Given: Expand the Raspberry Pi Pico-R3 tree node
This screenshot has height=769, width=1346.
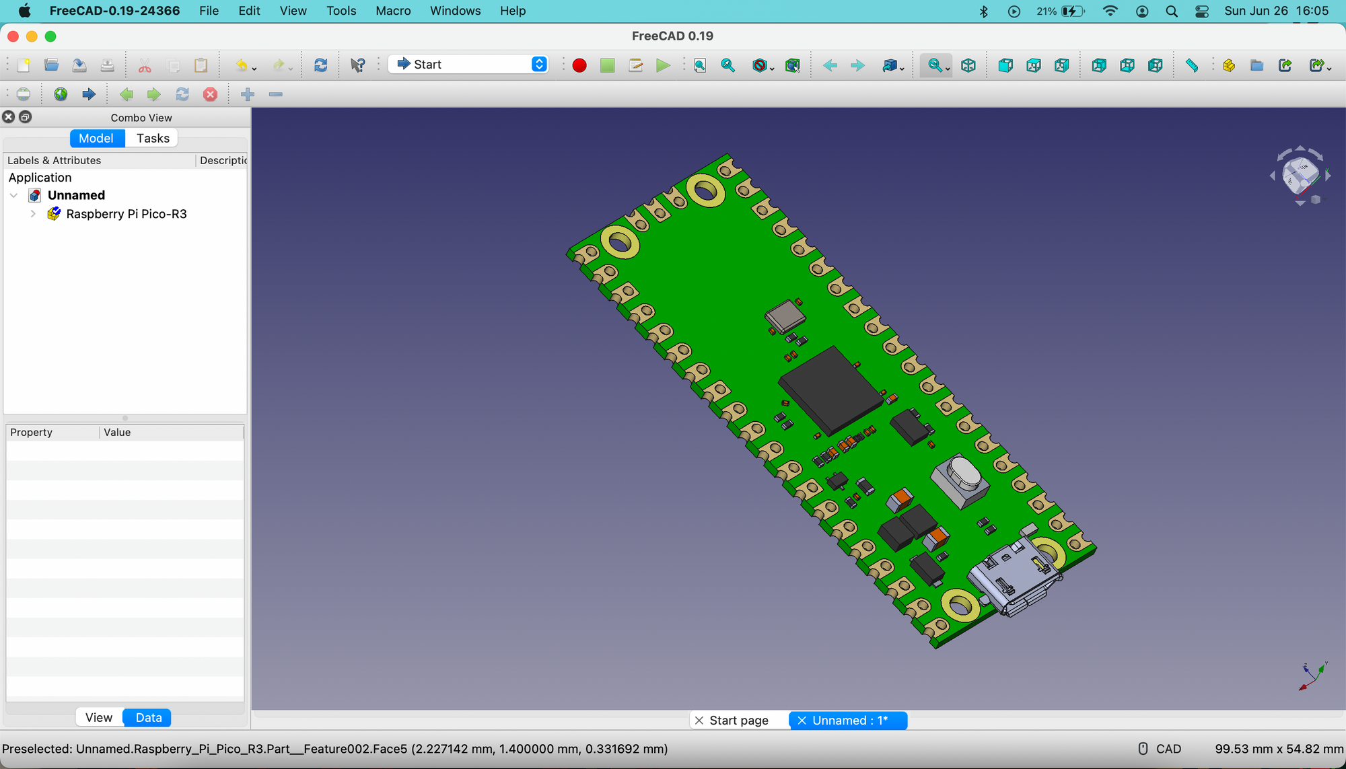Looking at the screenshot, I should (x=33, y=214).
